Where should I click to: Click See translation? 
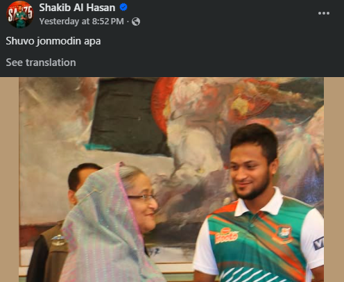click(x=41, y=63)
